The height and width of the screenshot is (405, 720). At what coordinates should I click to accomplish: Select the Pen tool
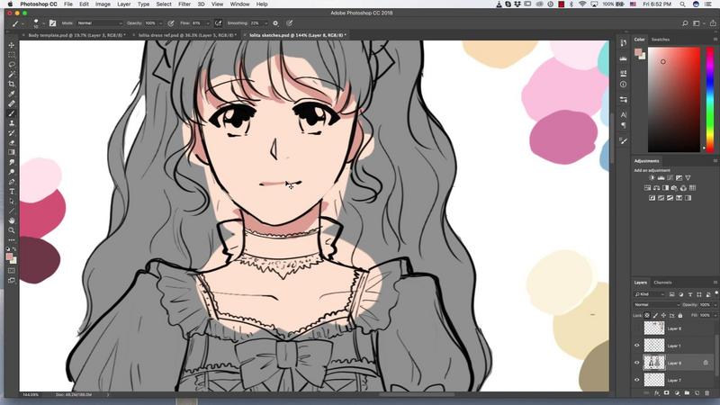pyautogui.click(x=12, y=182)
